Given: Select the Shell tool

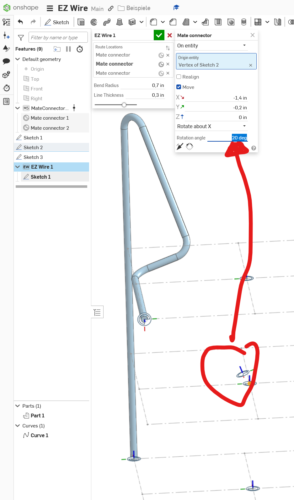Looking at the screenshot, I should coord(218,22).
